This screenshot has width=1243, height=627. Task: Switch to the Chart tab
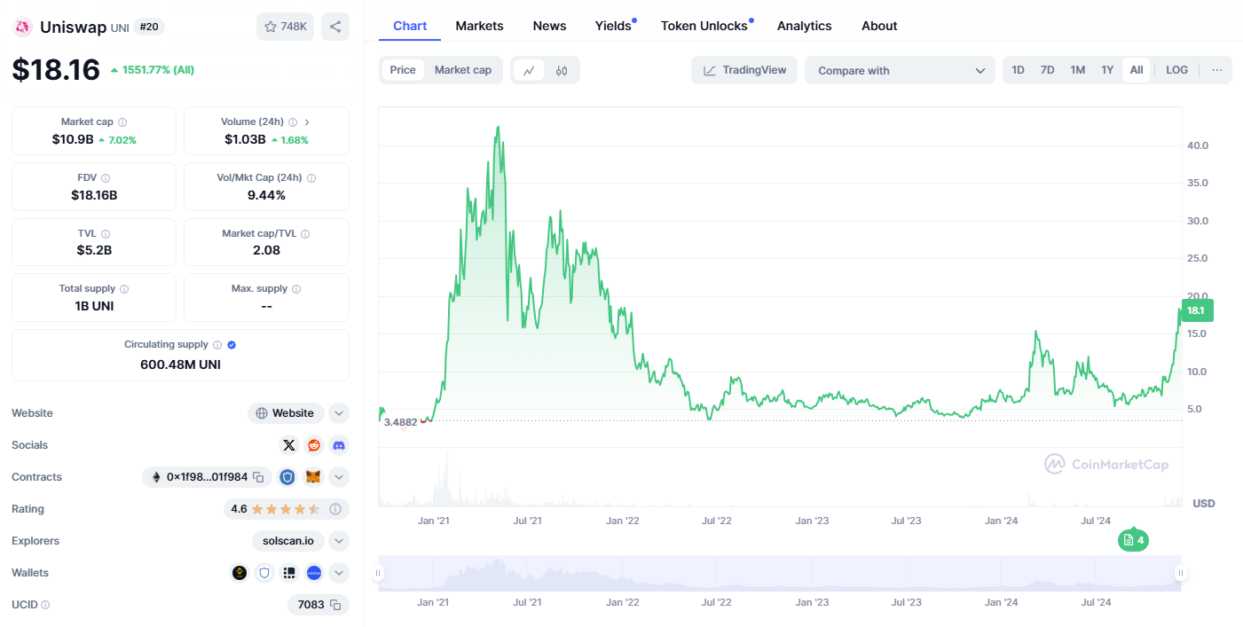(410, 26)
